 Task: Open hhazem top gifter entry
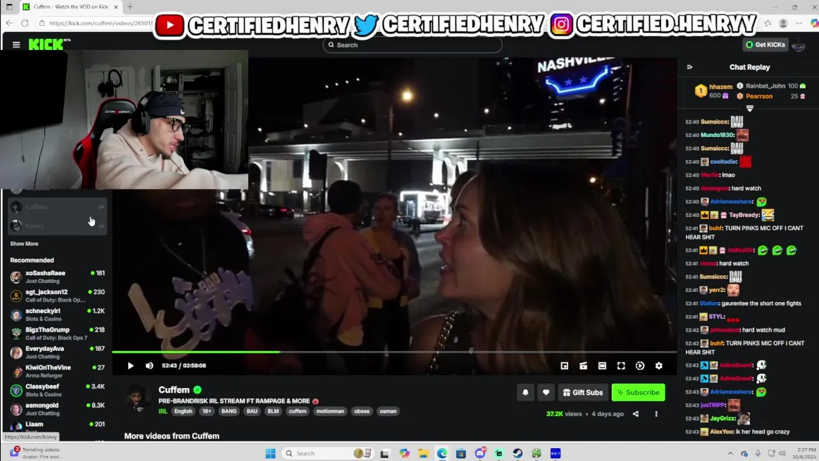point(713,91)
